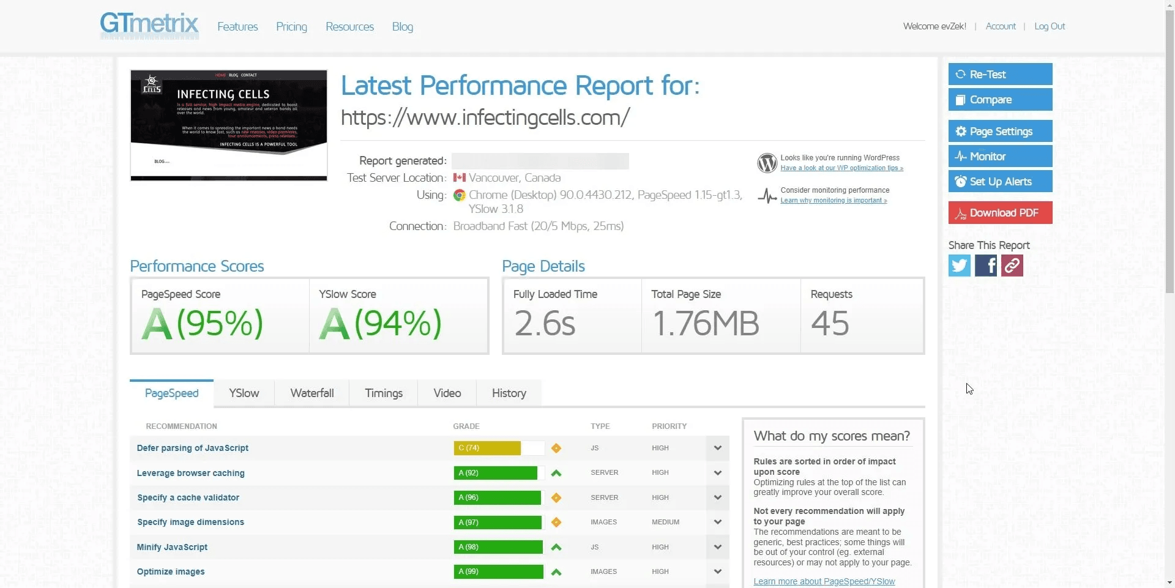Expand the Optimize images recommendation
The image size is (1175, 588).
tap(717, 571)
